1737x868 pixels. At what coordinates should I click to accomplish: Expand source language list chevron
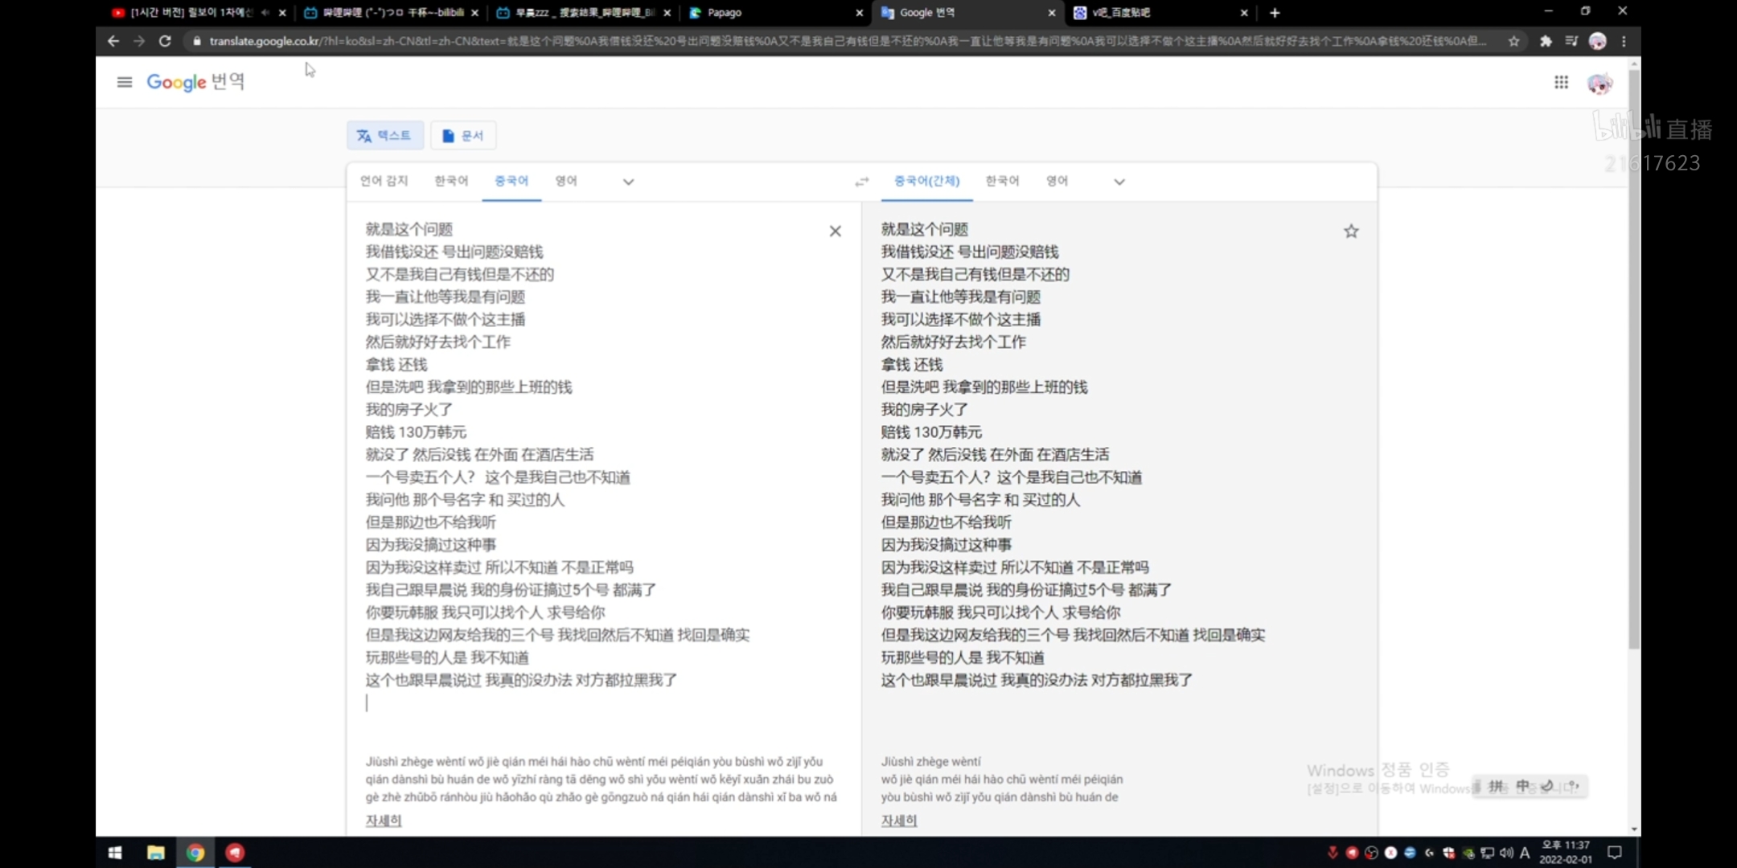[x=628, y=182]
